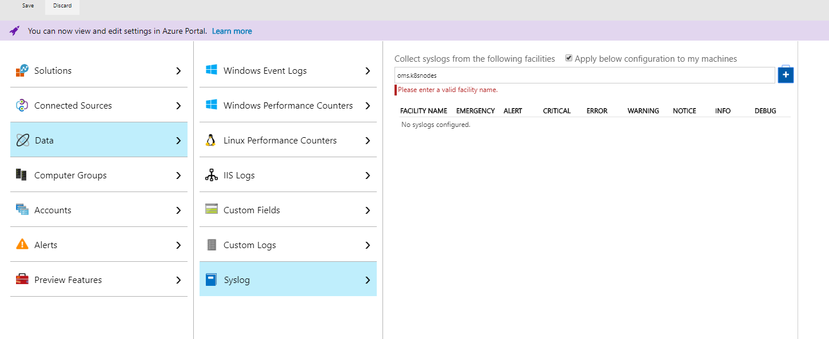Select the Solutions icon in the sidebar

22,70
